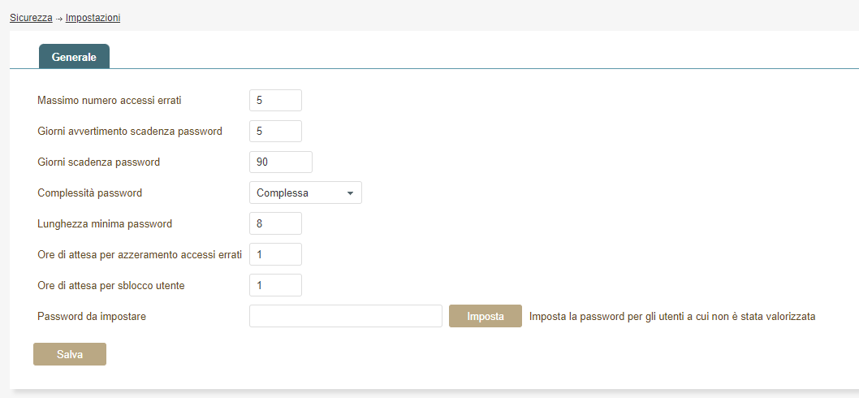Screen dimensions: 859x398
Task: Focus the azzeramento accessi errati hours field
Action: pyautogui.click(x=275, y=254)
